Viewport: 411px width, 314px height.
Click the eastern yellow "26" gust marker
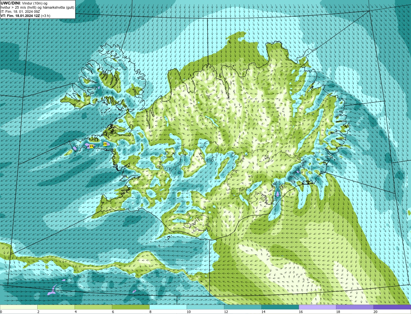point(105,144)
